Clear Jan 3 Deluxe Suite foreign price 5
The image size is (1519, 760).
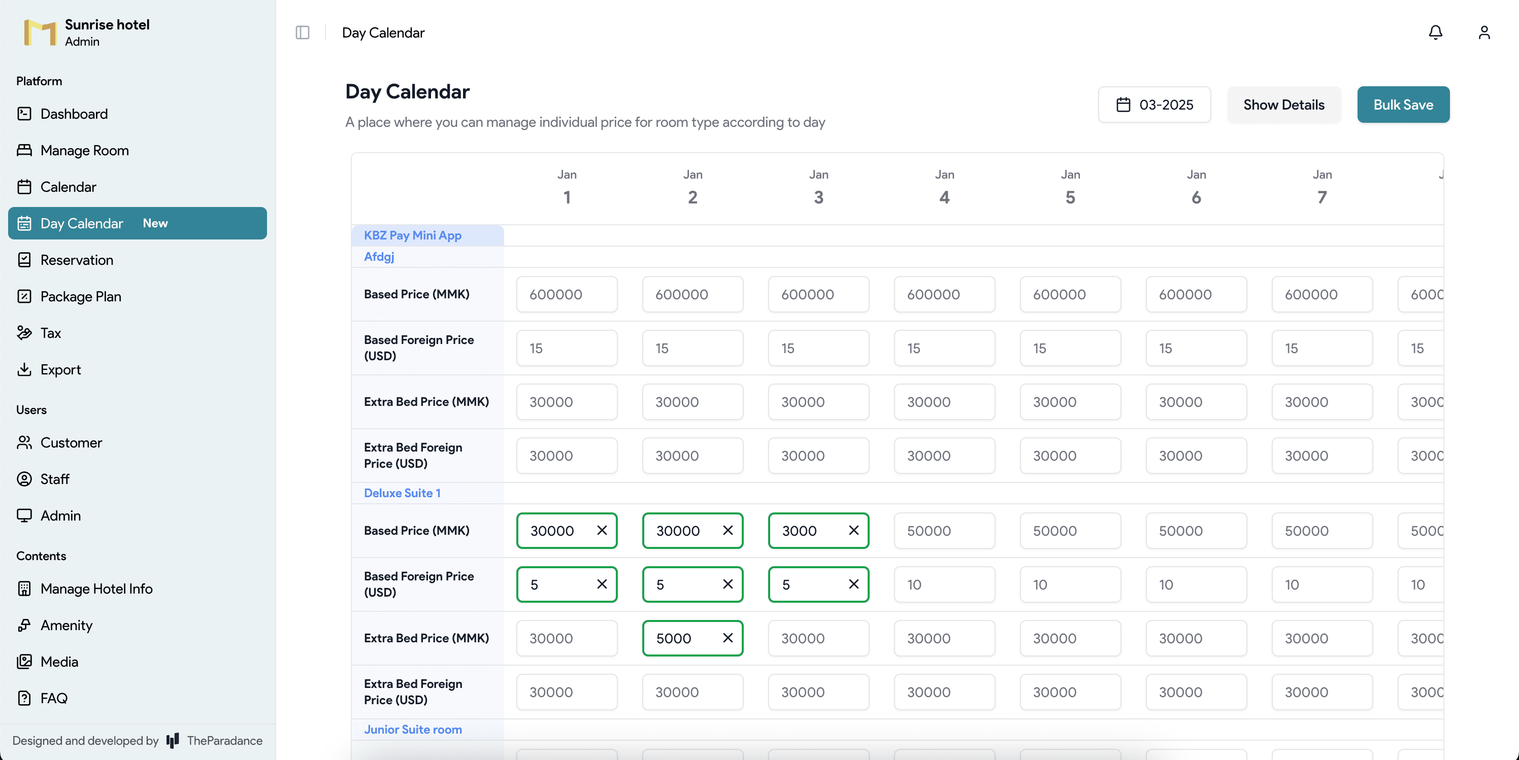853,584
